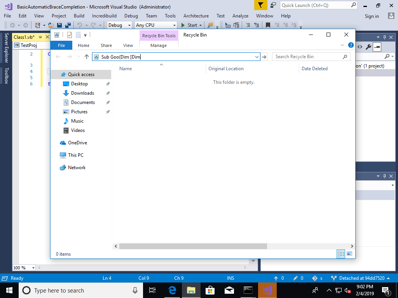Click the account avatar next to Sign in
The height and width of the screenshot is (298, 398).
tap(391, 16)
